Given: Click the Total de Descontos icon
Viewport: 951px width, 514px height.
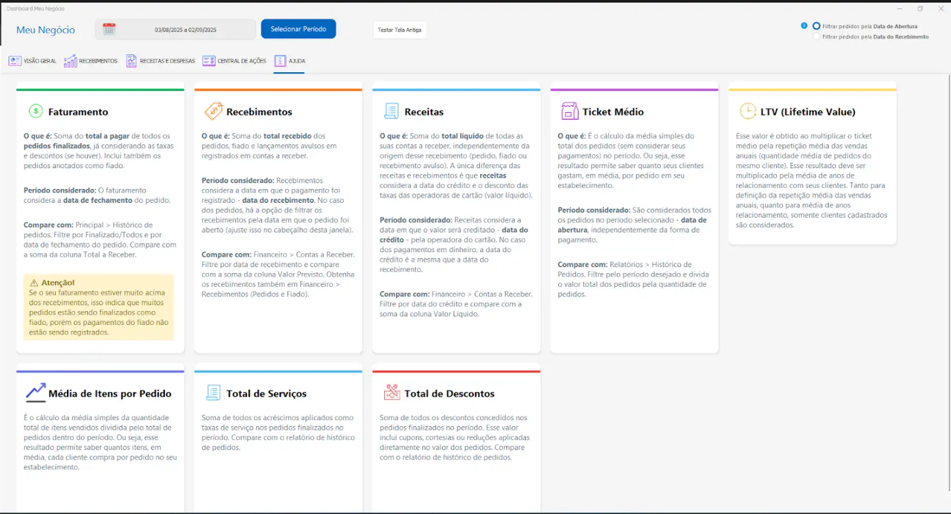Looking at the screenshot, I should (392, 393).
